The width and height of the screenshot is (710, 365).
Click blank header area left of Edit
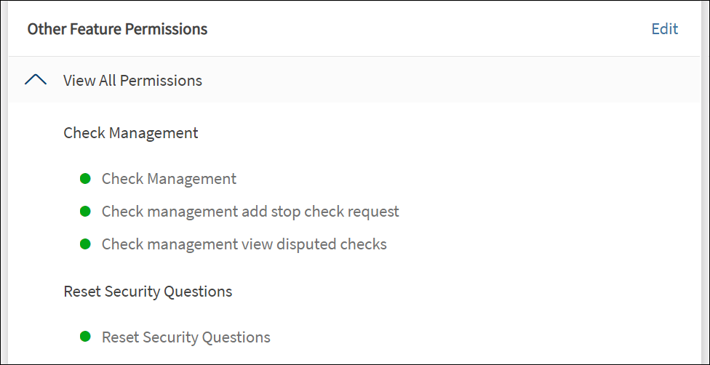(x=436, y=29)
